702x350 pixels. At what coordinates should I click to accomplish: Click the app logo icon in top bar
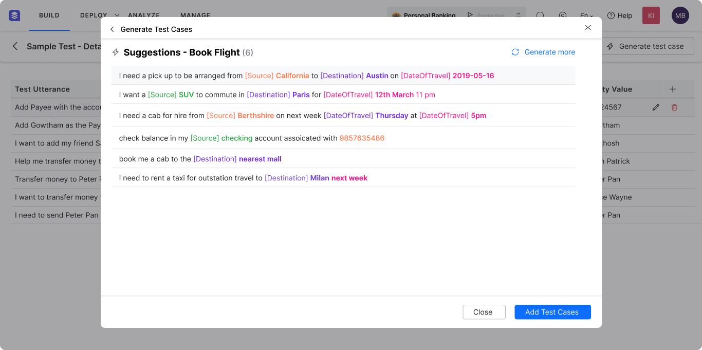coord(14,15)
